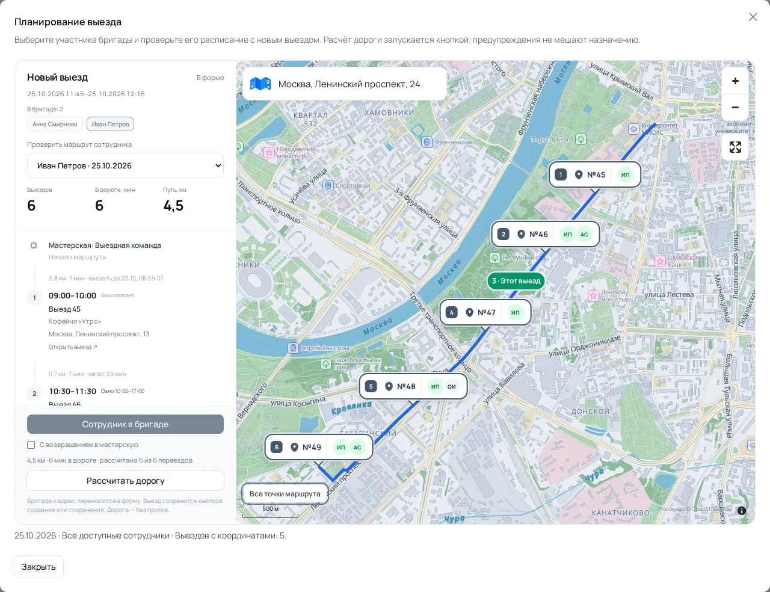Screen dimensions: 770x592
Task: Click the map logo icon beside the address
Action: tap(260, 84)
